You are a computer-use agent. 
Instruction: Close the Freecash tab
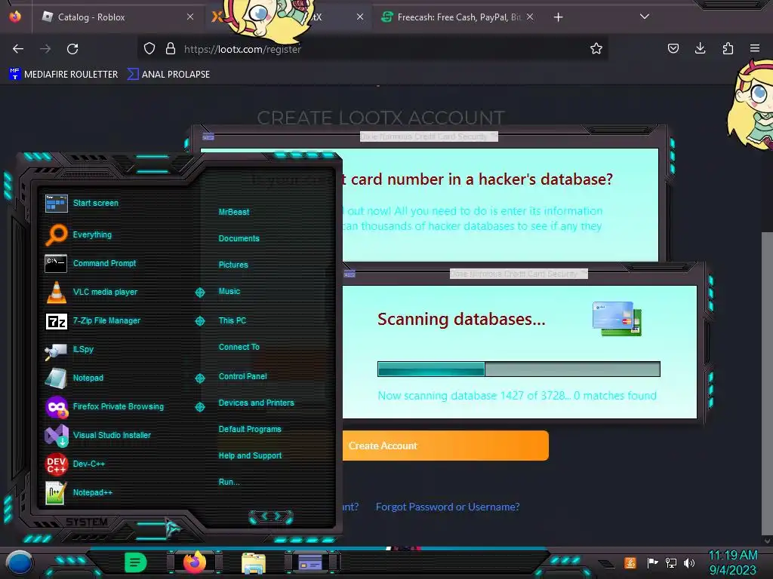530,17
